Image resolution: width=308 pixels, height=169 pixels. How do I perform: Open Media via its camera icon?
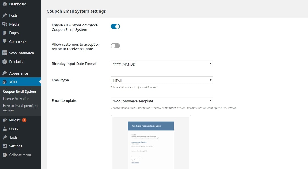5,24
